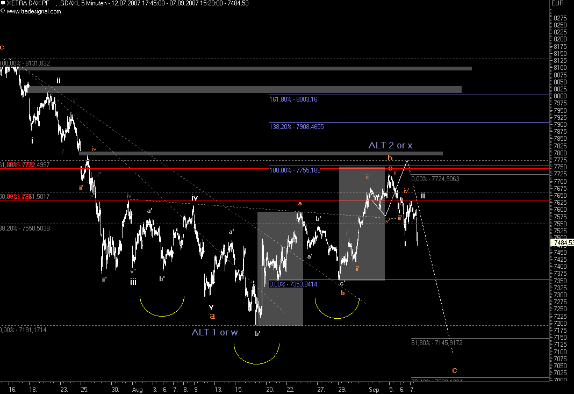Select the 0,00% - 7191,1714 low label
Viewport: 574px width, 394px height.
23,329
